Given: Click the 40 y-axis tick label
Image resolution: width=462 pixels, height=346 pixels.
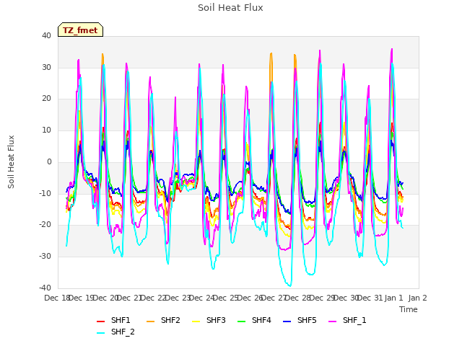Looking at the screenshot, I should (x=46, y=36).
